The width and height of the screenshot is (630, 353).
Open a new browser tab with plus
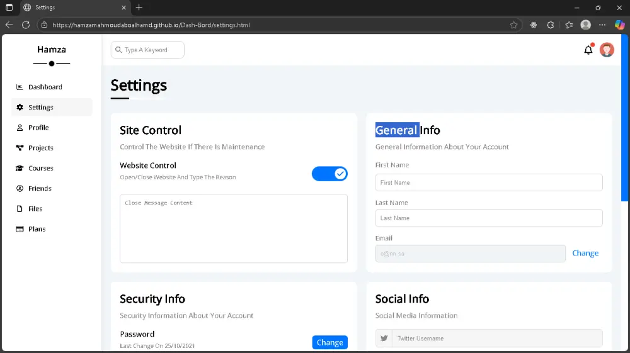click(139, 7)
